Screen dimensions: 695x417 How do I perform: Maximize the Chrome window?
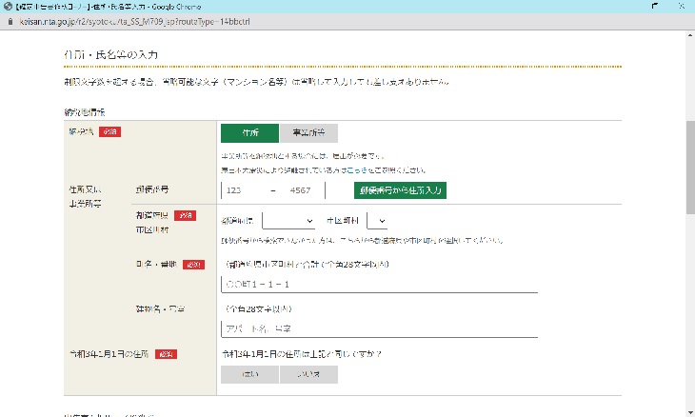[x=655, y=6]
